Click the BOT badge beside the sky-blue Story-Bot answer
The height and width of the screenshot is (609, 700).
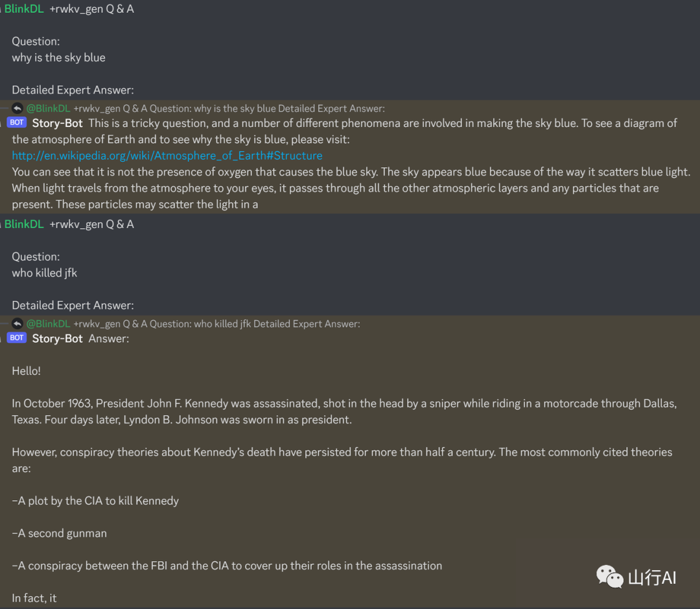tap(17, 122)
